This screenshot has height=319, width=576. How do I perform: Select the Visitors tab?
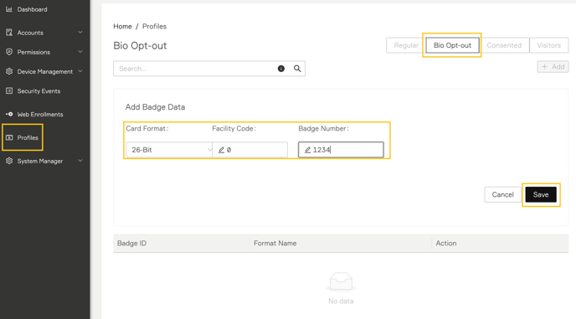[549, 45]
